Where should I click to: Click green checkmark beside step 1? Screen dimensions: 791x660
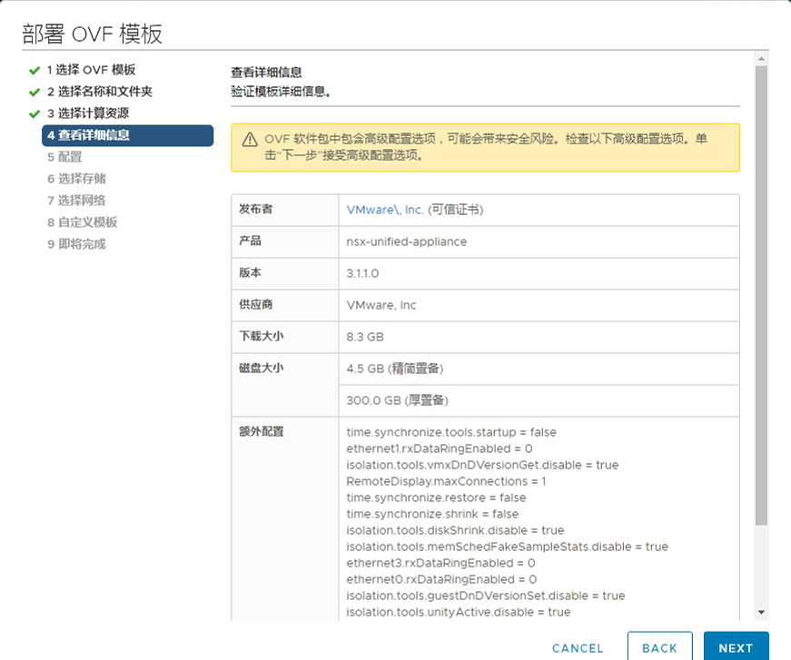click(x=35, y=70)
